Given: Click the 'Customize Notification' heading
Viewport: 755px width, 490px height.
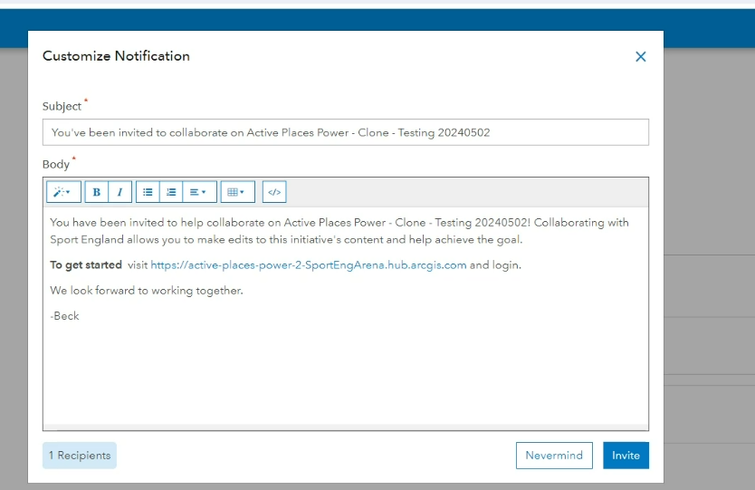Looking at the screenshot, I should (116, 56).
